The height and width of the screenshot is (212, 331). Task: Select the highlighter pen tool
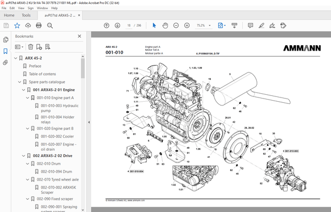coord(262,26)
